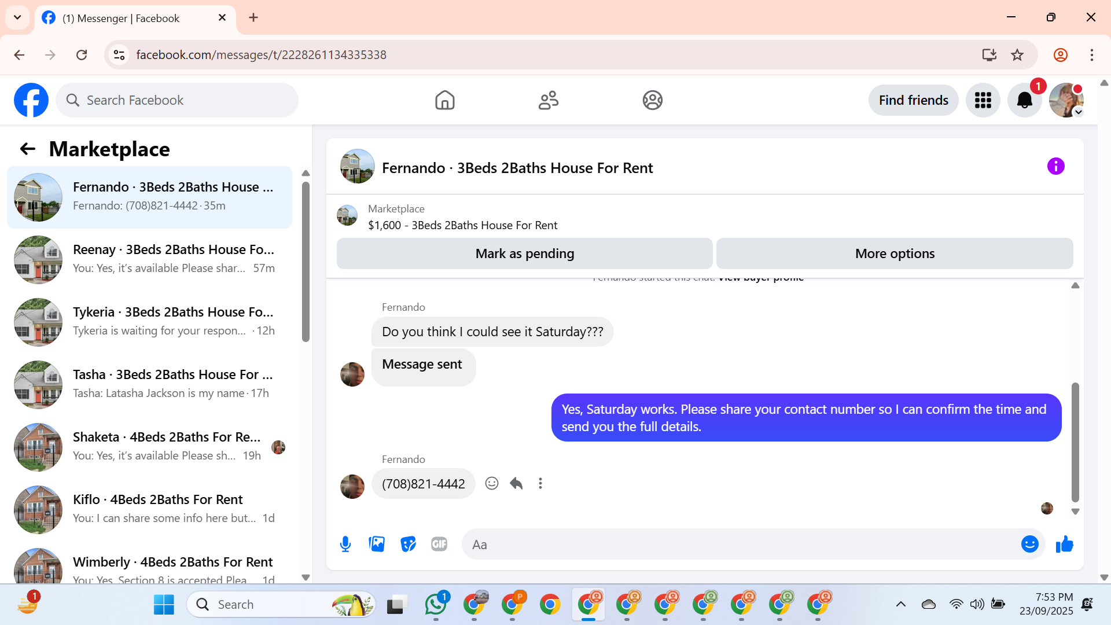Click Fernando's avatar beside phone number message
The width and height of the screenshot is (1111, 625).
[x=352, y=487]
